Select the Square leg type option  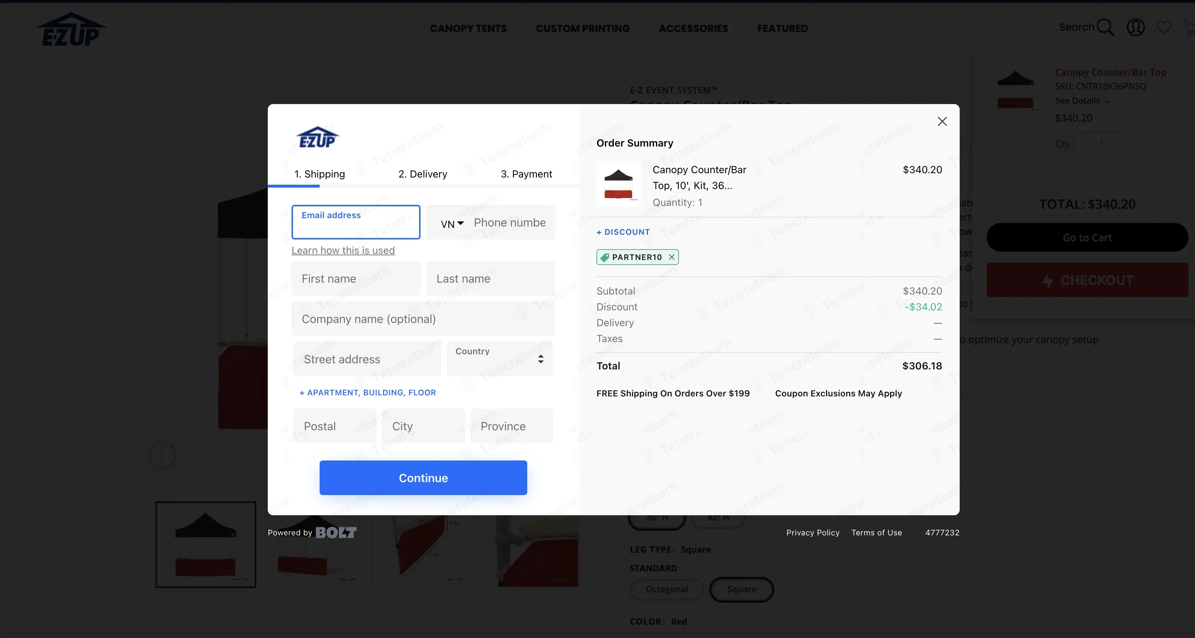(x=741, y=589)
